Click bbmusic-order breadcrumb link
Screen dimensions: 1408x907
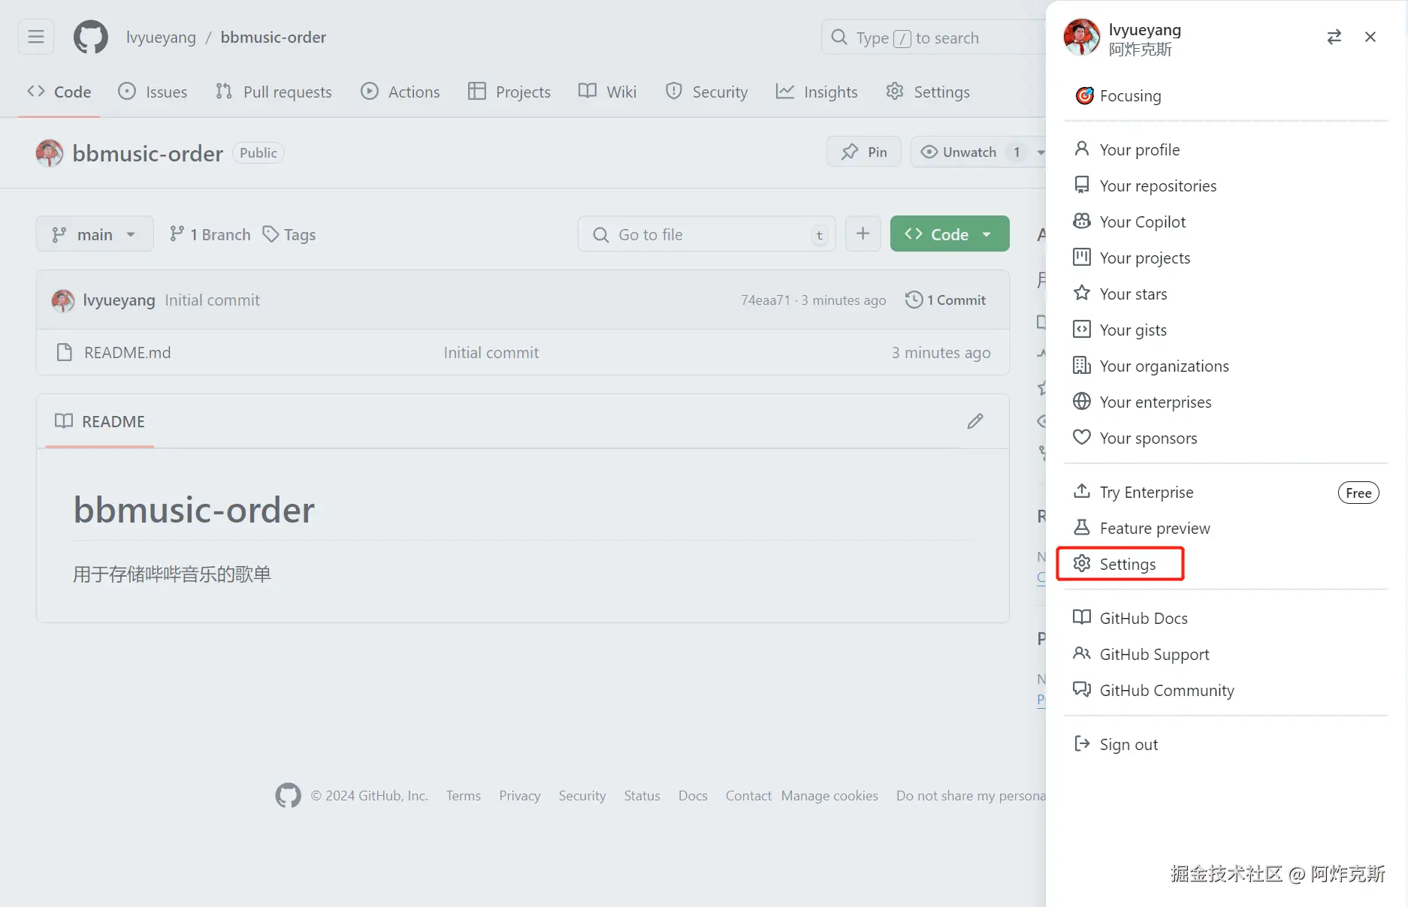(x=273, y=38)
